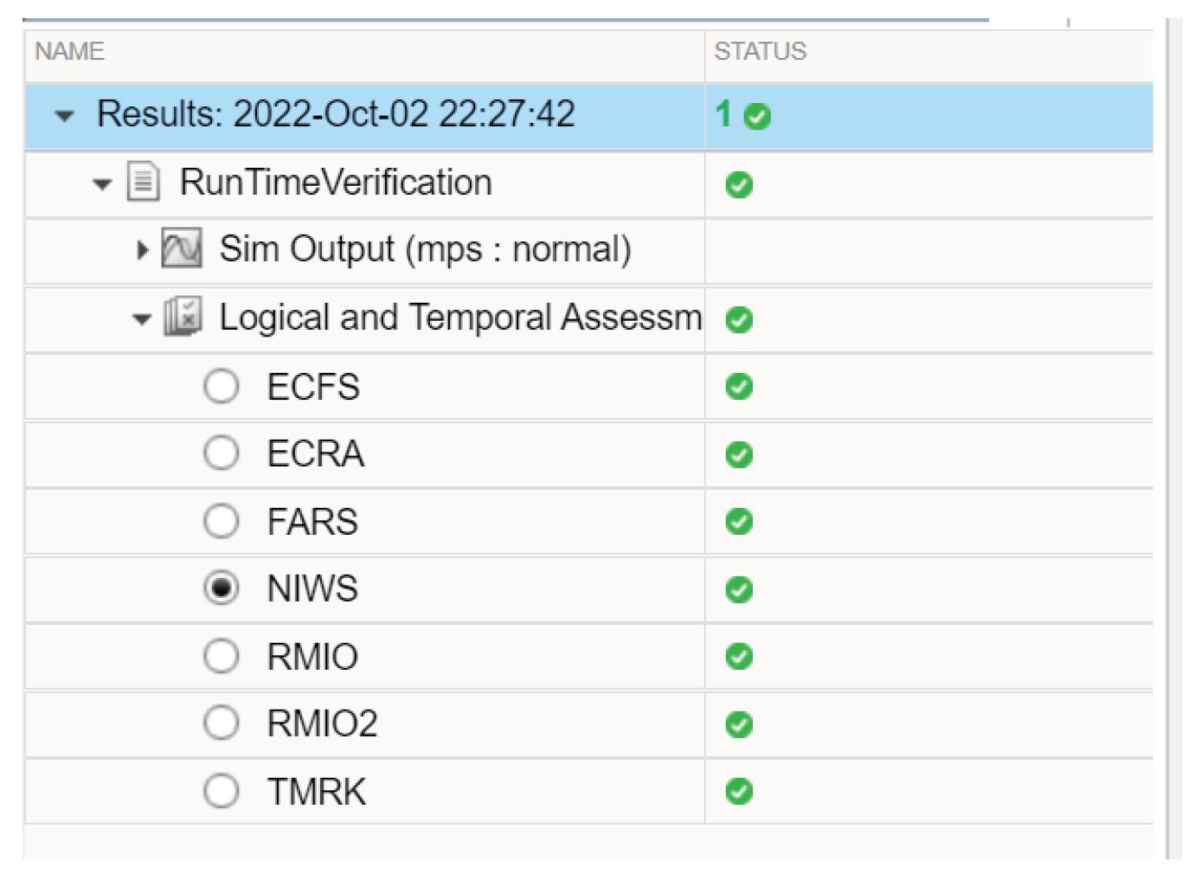Viewport: 1201px width, 887px height.
Task: Collapse the Results: 2022-Oct-02 node
Action: pos(62,115)
